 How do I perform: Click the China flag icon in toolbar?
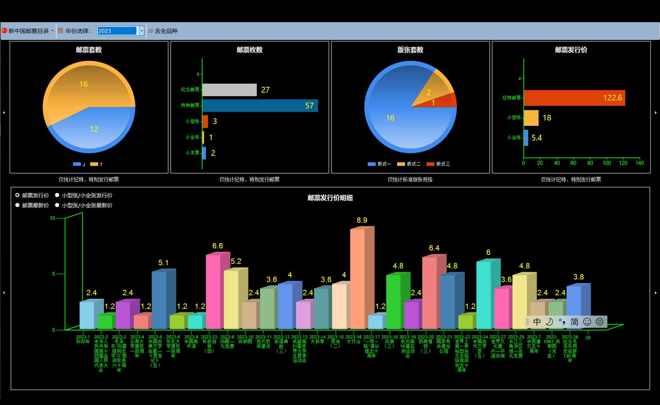(x=4, y=31)
